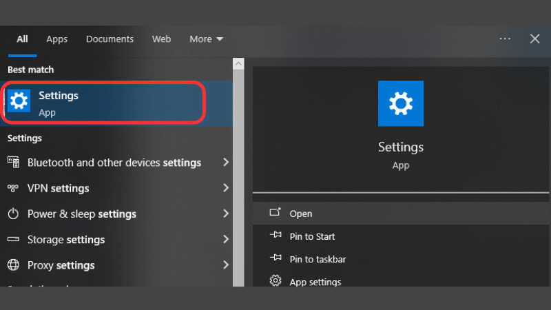Viewport: 551px width, 310px height.
Task: Select the All tab
Action: 22,39
